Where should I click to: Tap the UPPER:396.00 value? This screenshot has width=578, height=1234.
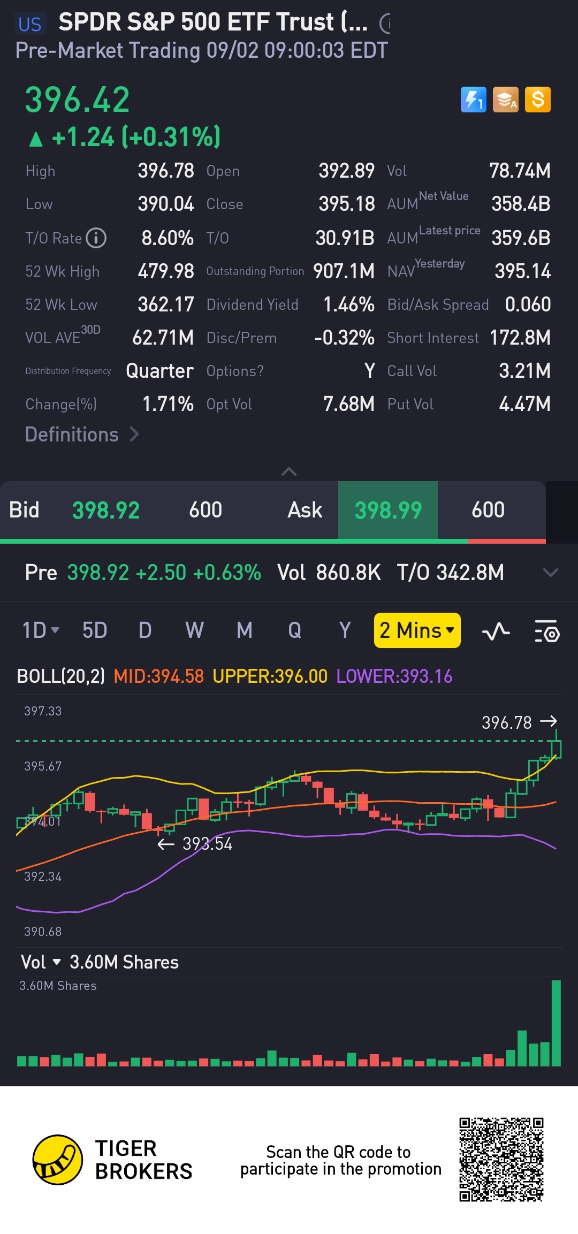coord(270,676)
